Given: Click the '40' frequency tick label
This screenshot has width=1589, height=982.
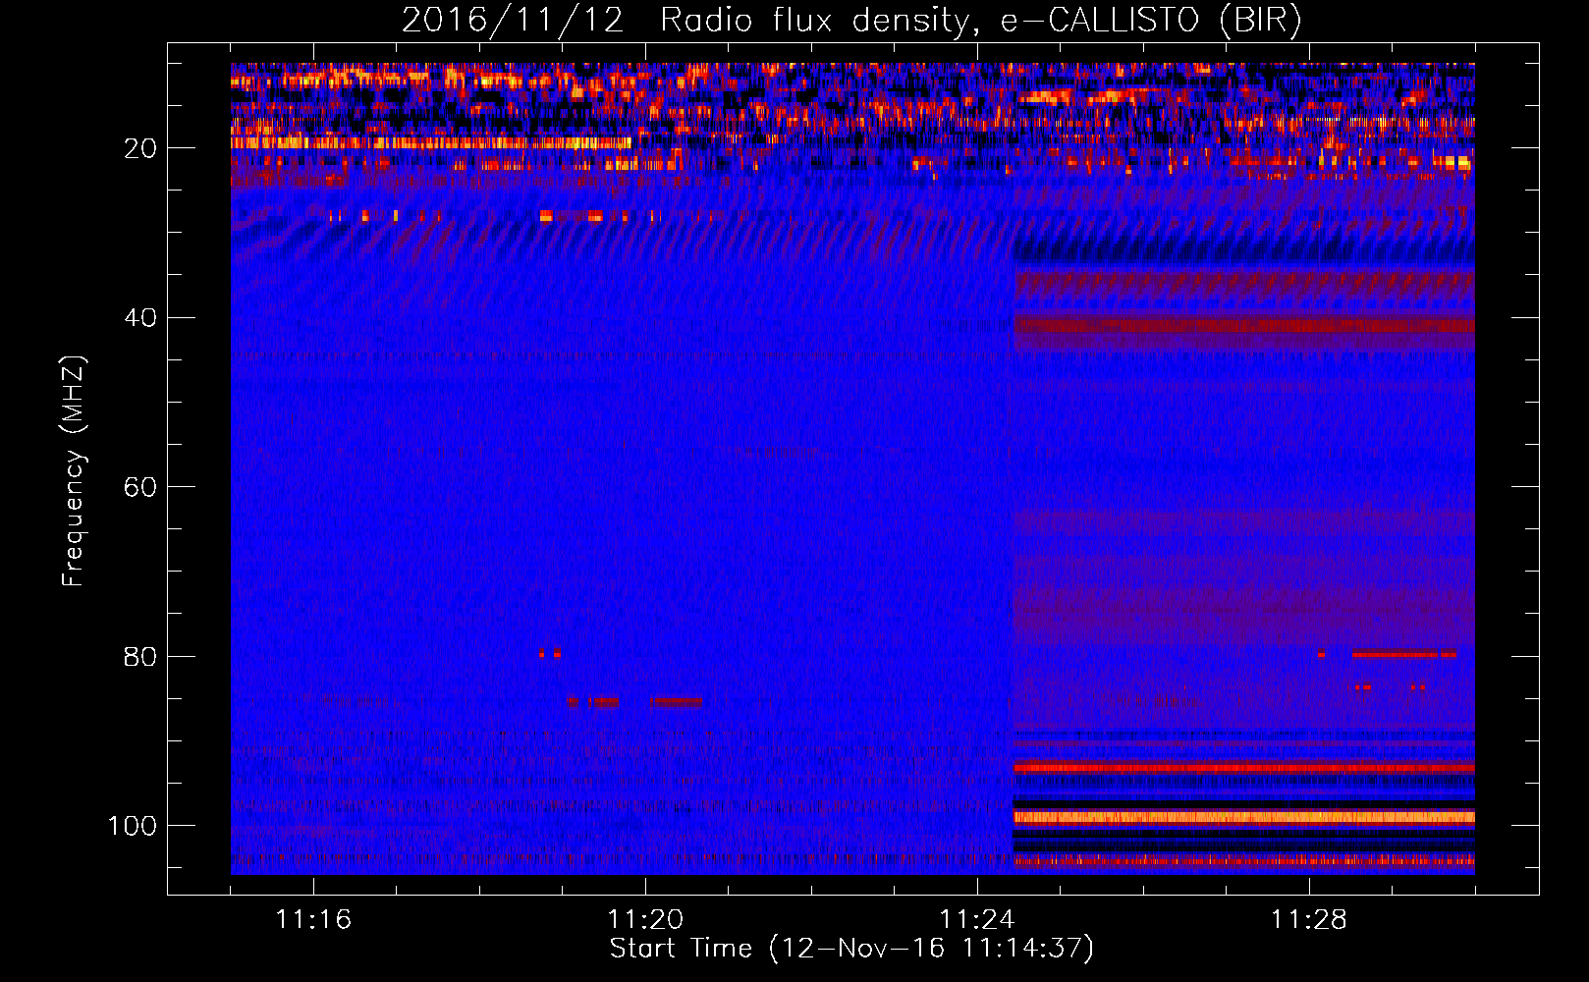Looking at the screenshot, I should (140, 318).
